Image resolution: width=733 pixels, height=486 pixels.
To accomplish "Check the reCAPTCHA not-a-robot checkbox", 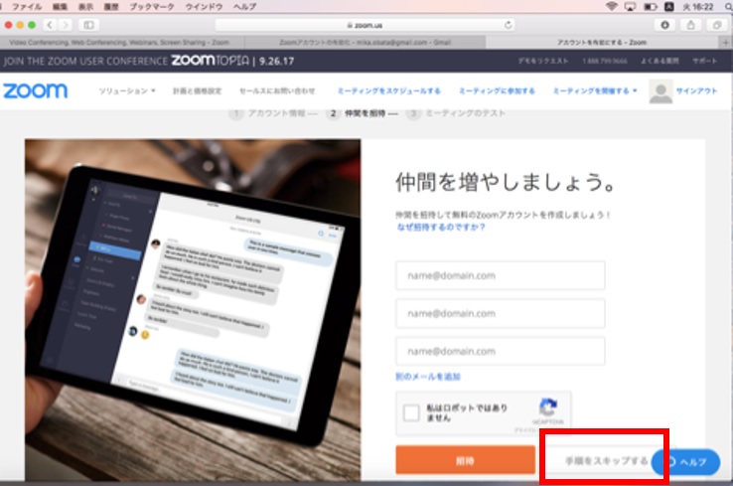I will [x=411, y=413].
